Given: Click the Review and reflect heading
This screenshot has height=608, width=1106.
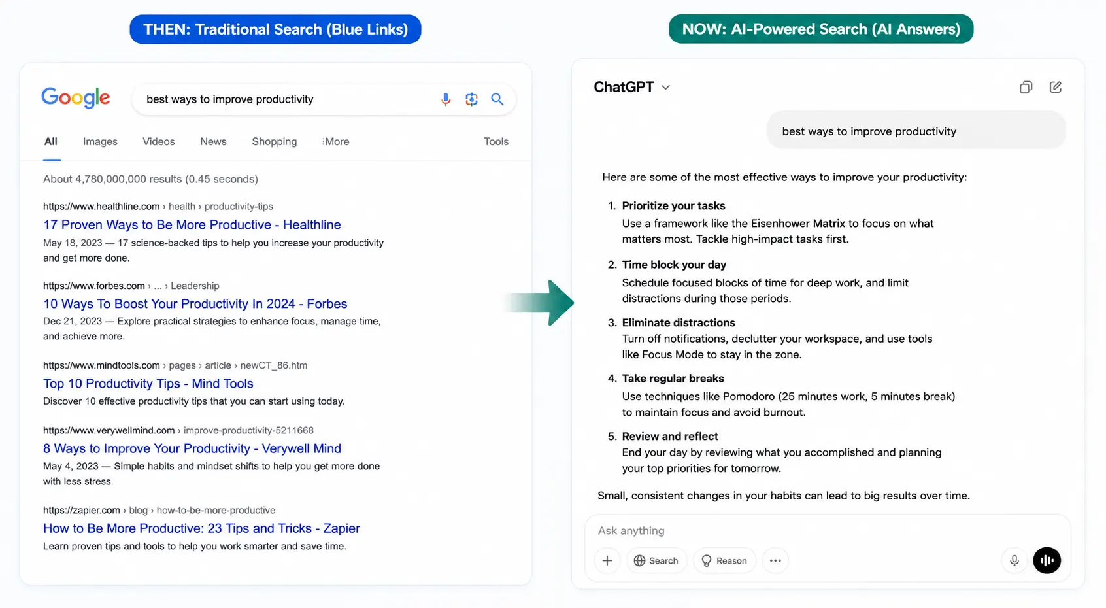Looking at the screenshot, I should 670,436.
